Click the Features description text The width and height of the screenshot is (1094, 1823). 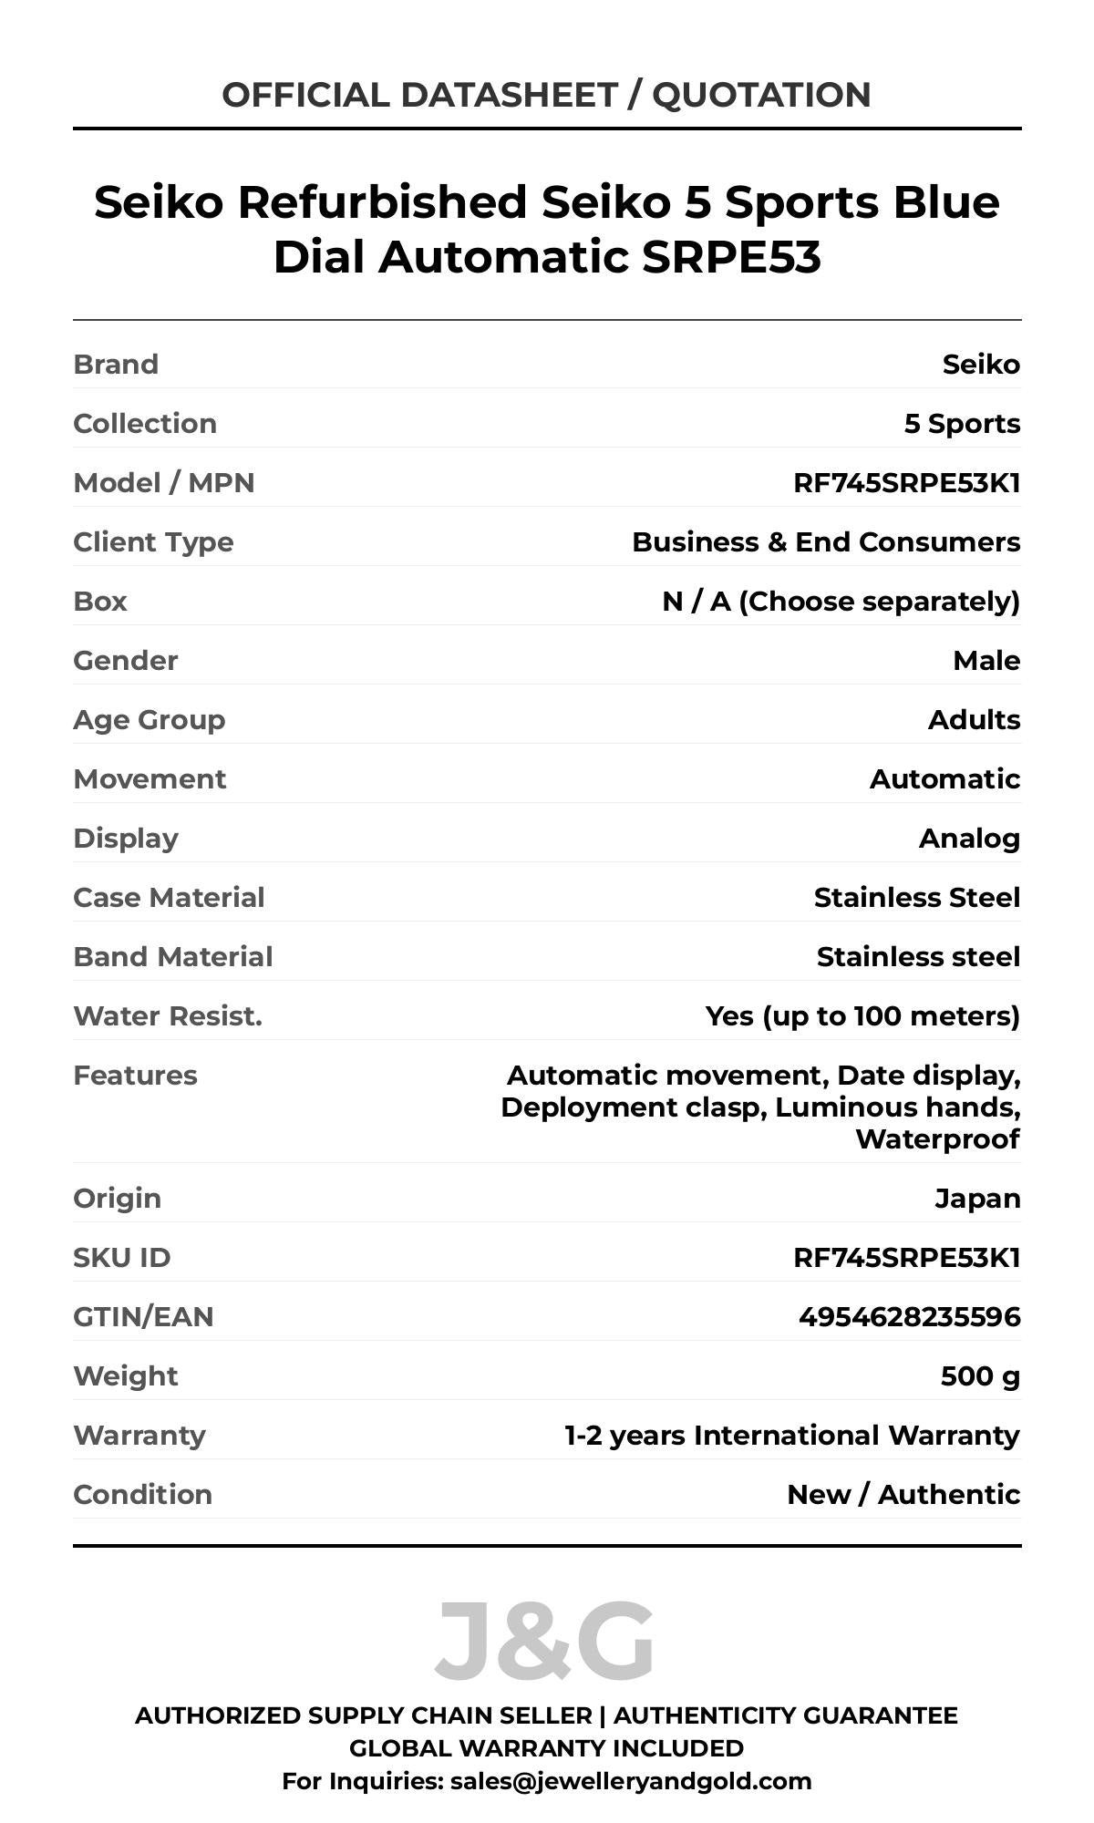[x=760, y=1107]
